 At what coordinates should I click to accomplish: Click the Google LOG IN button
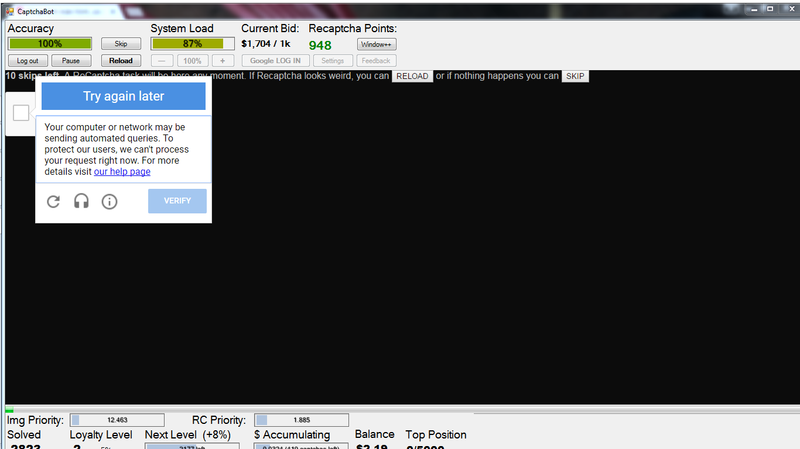(275, 61)
